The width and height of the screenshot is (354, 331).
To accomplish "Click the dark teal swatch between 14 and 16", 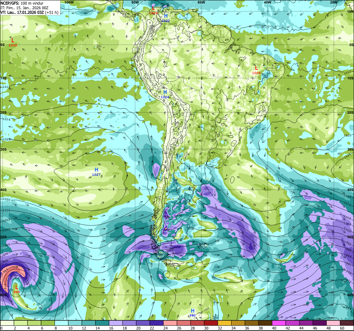I will click(x=102, y=323).
